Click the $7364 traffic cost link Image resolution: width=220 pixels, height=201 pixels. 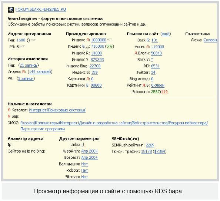tap(160, 151)
